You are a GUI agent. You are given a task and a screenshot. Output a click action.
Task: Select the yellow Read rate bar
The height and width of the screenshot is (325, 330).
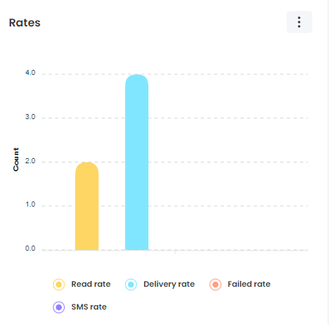coord(87,206)
